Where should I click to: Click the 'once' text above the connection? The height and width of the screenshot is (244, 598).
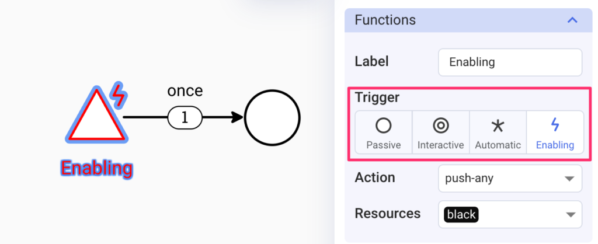(185, 91)
